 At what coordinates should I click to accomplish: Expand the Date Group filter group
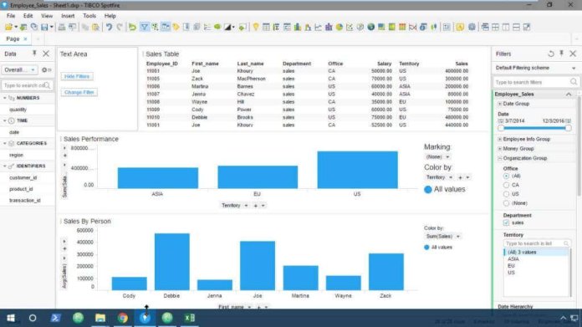500,104
